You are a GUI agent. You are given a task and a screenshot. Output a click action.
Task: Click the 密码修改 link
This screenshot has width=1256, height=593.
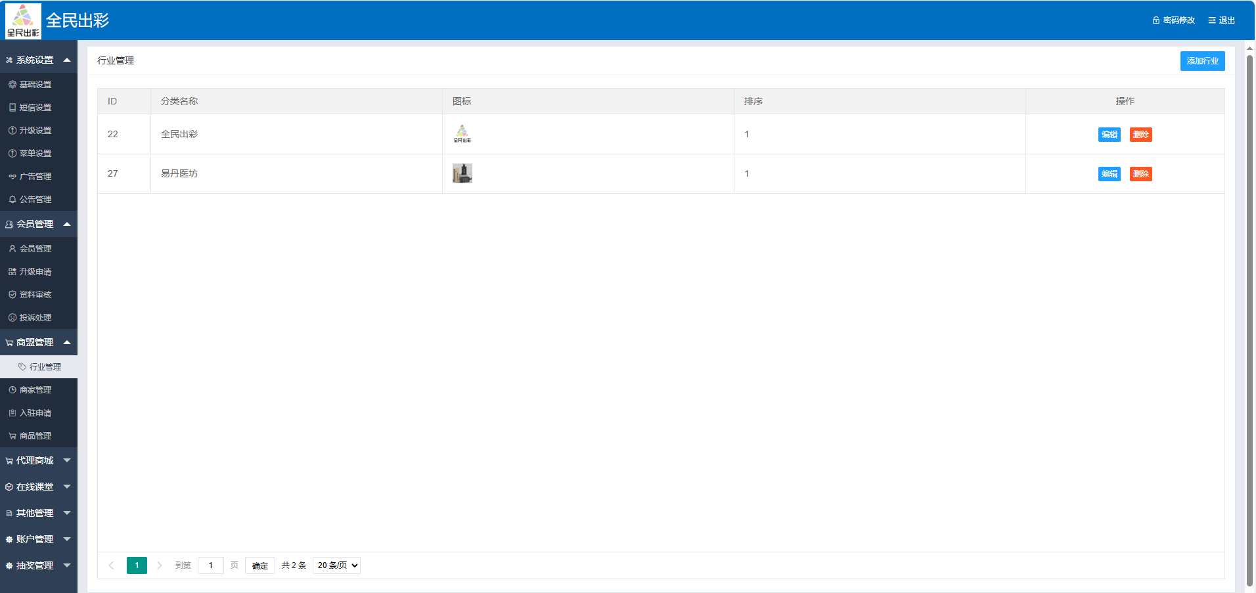point(1174,20)
